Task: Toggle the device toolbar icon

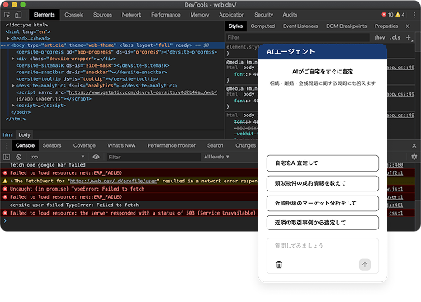Action: 18,15
